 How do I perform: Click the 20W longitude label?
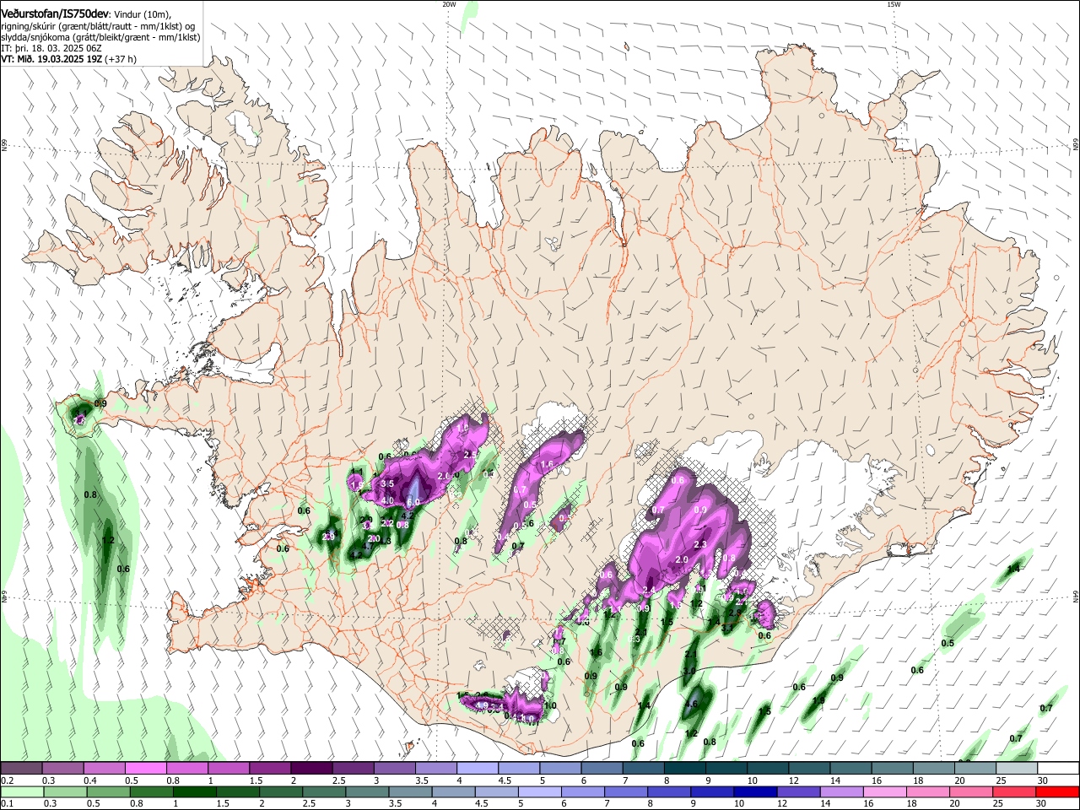coord(449,4)
